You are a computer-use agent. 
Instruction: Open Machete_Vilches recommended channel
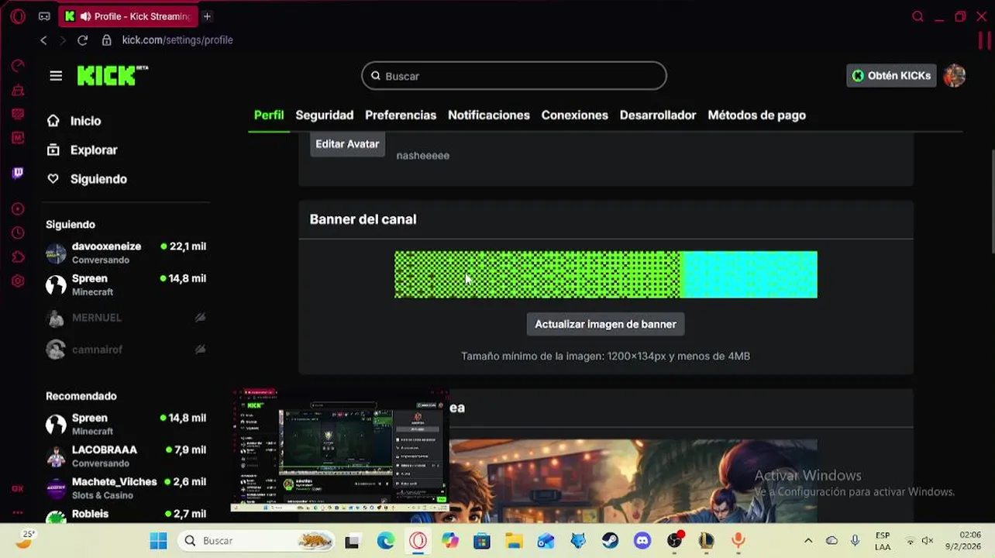[126, 487]
